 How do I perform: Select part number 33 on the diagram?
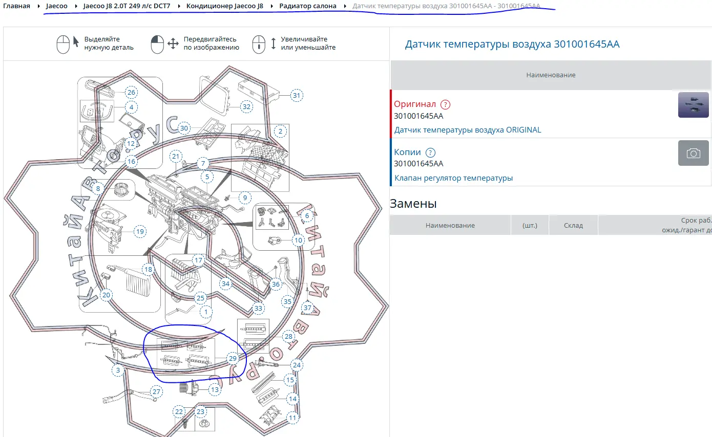click(258, 308)
